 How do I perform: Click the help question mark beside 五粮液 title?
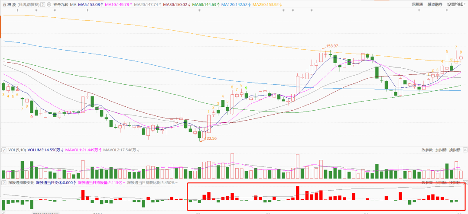click(43, 4)
